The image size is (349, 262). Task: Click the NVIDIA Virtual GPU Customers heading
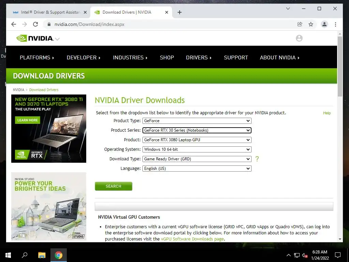tap(129, 217)
